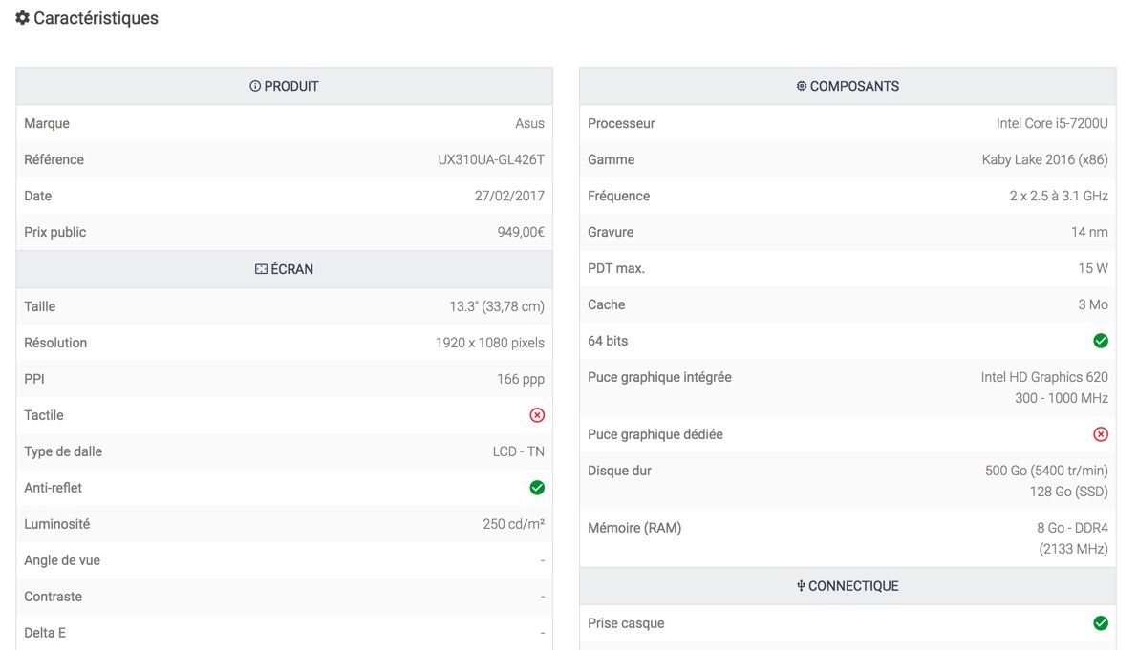Click the info icon next to PRODUIT
The height and width of the screenshot is (650, 1138).
(x=255, y=86)
